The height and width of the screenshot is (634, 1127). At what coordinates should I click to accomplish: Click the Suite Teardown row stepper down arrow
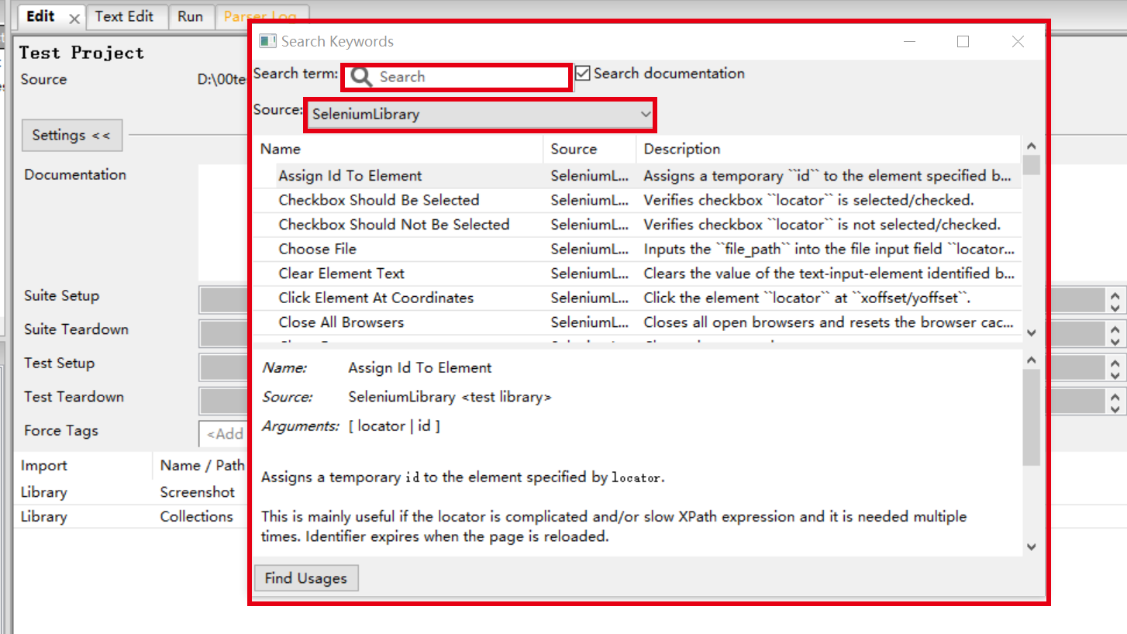click(x=1115, y=340)
